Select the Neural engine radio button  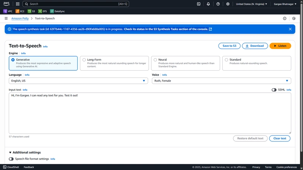pyautogui.click(x=155, y=60)
